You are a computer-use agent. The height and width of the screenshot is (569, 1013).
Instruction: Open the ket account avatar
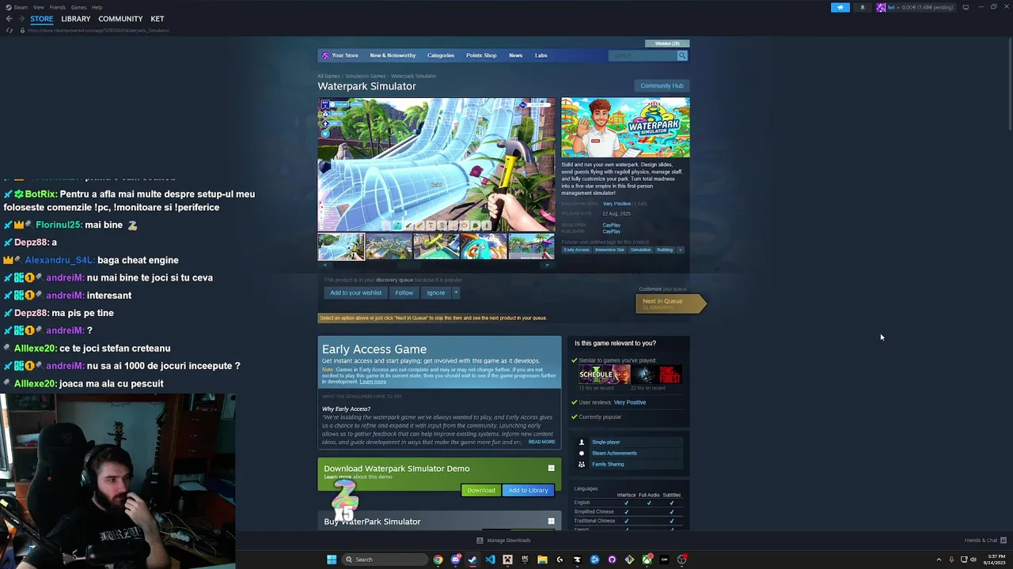tap(881, 7)
